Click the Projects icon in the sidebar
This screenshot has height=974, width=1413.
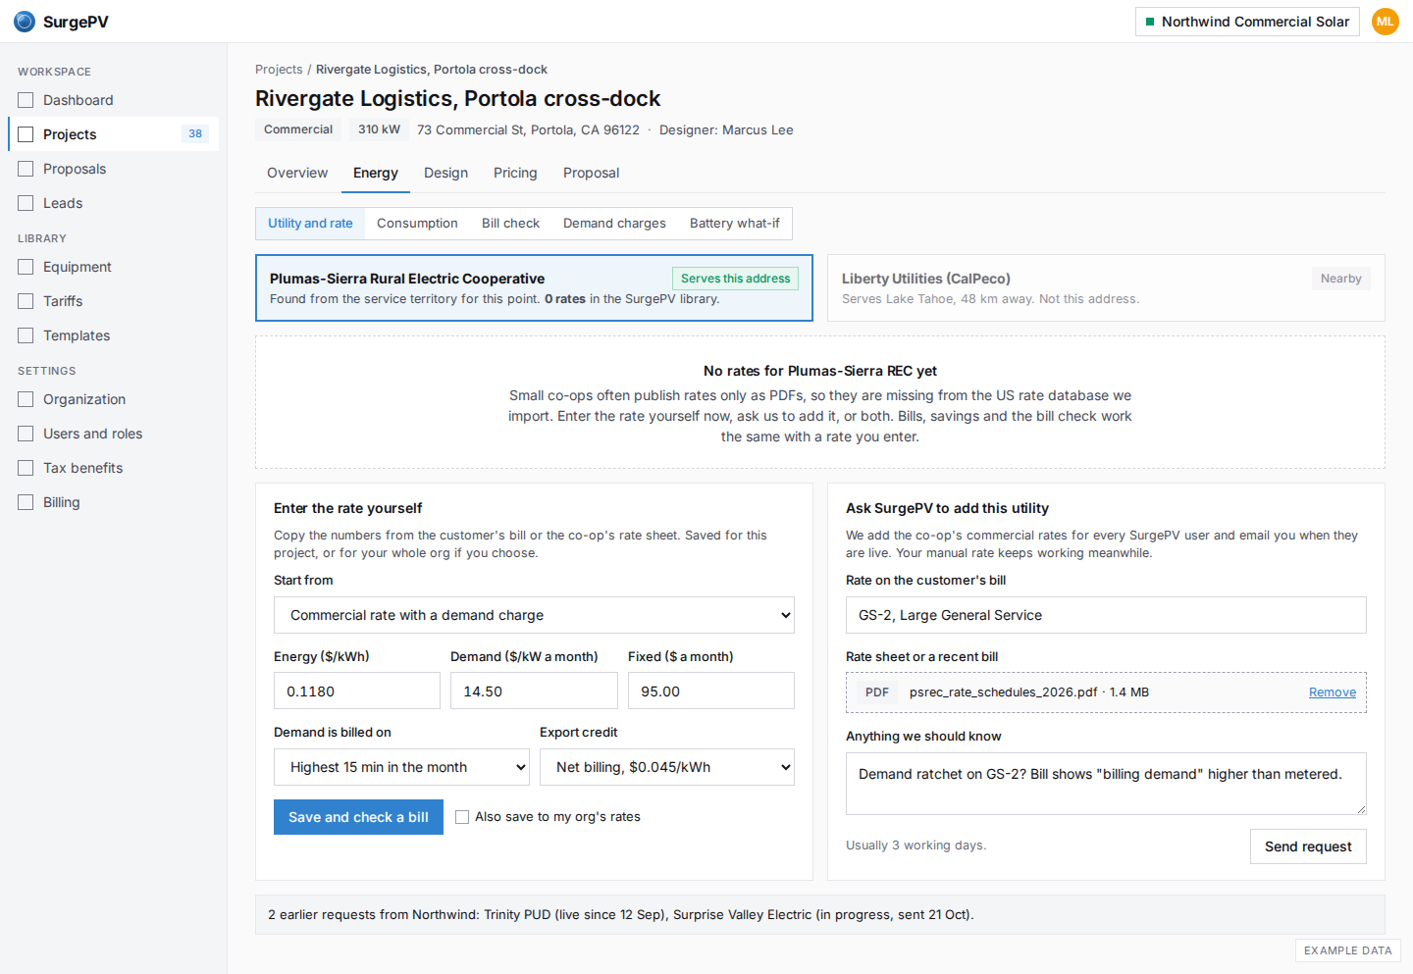[x=26, y=134]
